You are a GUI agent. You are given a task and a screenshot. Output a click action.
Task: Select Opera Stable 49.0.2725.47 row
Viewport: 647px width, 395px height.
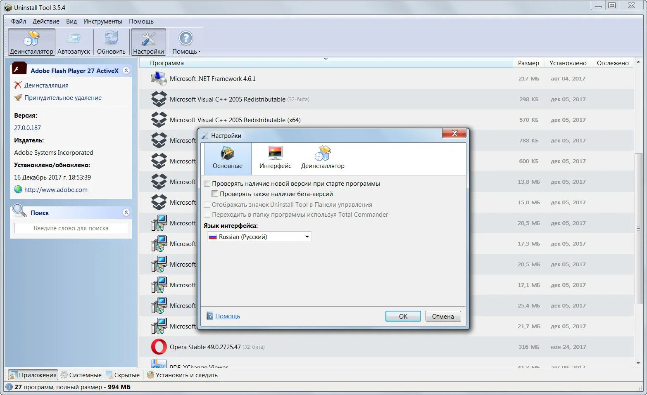pyautogui.click(x=386, y=347)
